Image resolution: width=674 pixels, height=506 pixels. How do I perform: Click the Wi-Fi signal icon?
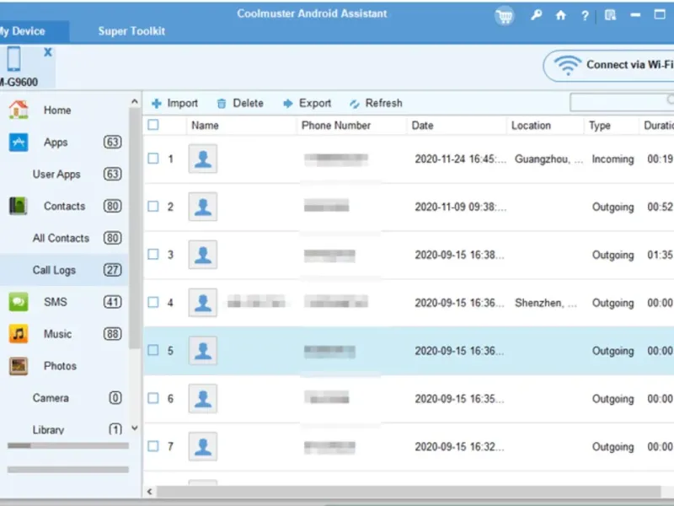pyautogui.click(x=567, y=65)
